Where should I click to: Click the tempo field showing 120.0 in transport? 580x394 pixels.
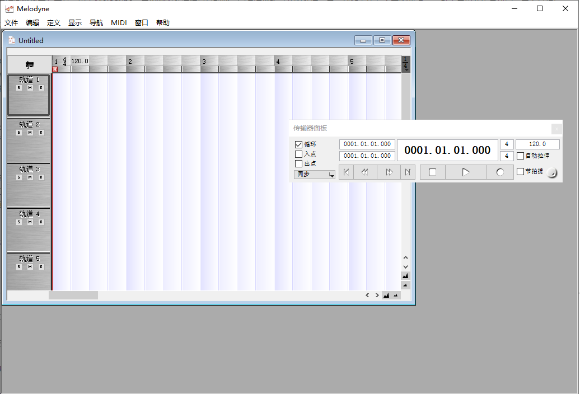pos(537,144)
